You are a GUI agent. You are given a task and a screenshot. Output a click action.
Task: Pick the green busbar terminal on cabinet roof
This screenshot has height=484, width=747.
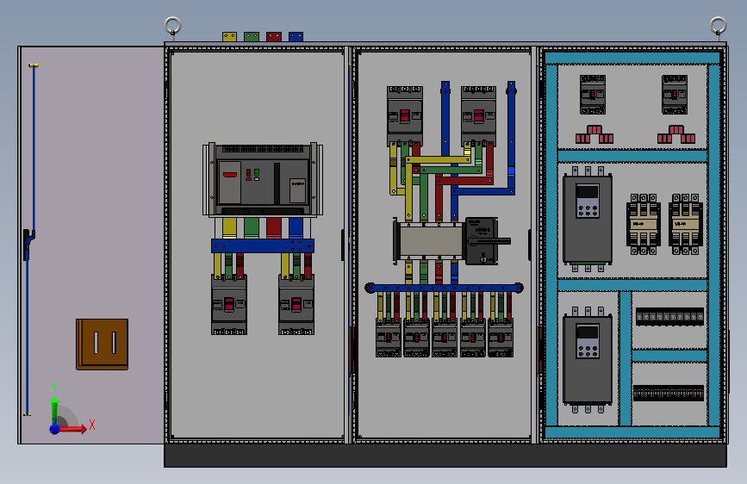coord(252,37)
